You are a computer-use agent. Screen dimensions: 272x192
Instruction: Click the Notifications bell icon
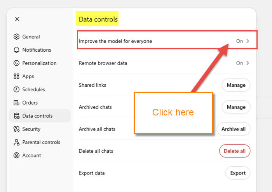coord(16,50)
